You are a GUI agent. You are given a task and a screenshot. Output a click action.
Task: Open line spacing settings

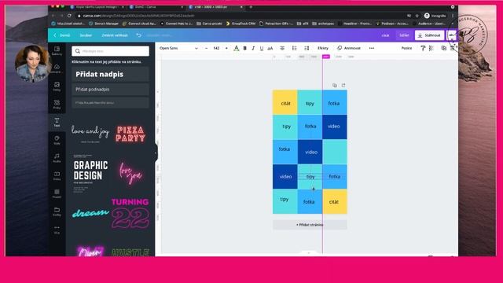tap(307, 48)
